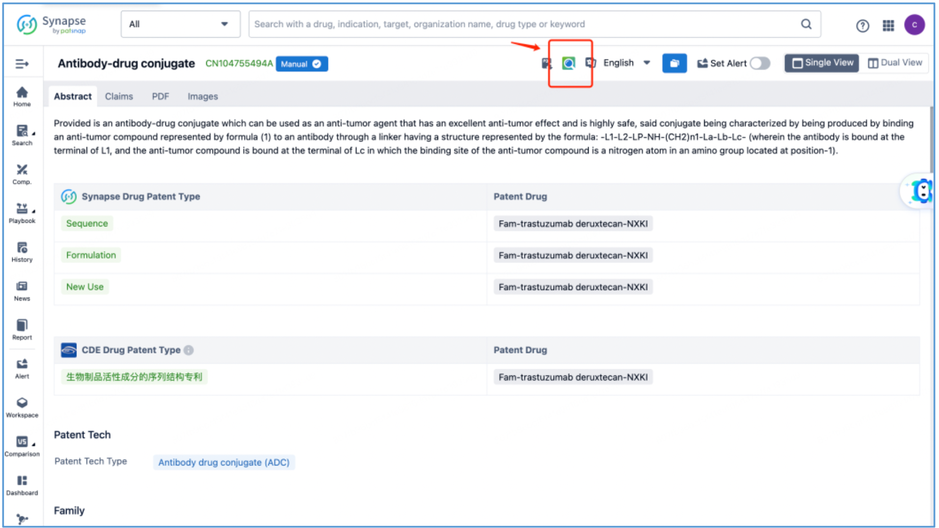
Task: Click the Formulation patent type tag
Action: [91, 255]
